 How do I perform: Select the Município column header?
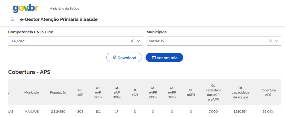tap(32, 92)
